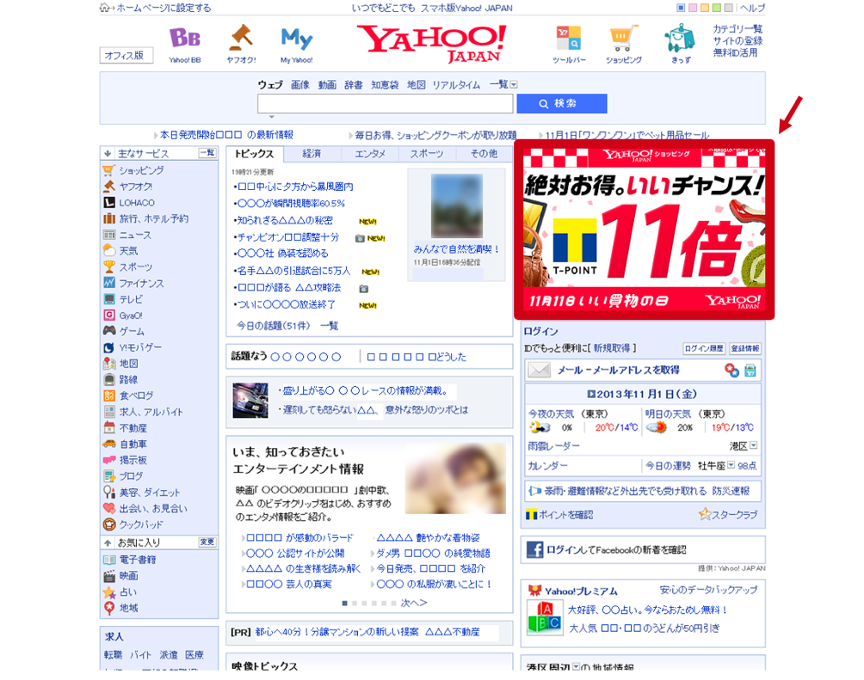Viewport: 864px width, 680px height.
Task: Select the 画像 search type
Action: click(300, 85)
